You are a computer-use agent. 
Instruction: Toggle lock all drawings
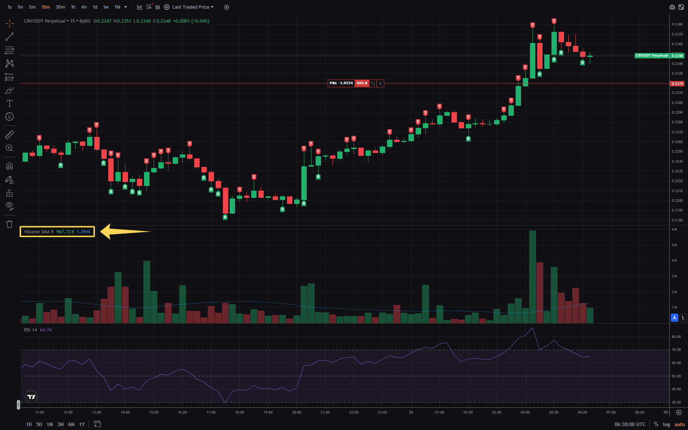(x=10, y=193)
